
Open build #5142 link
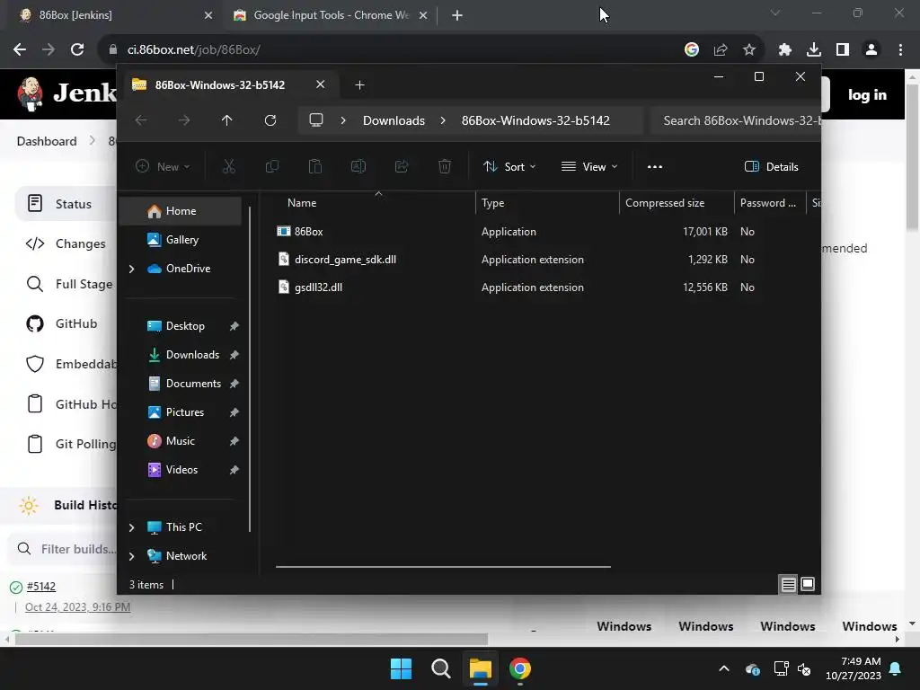pos(41,586)
